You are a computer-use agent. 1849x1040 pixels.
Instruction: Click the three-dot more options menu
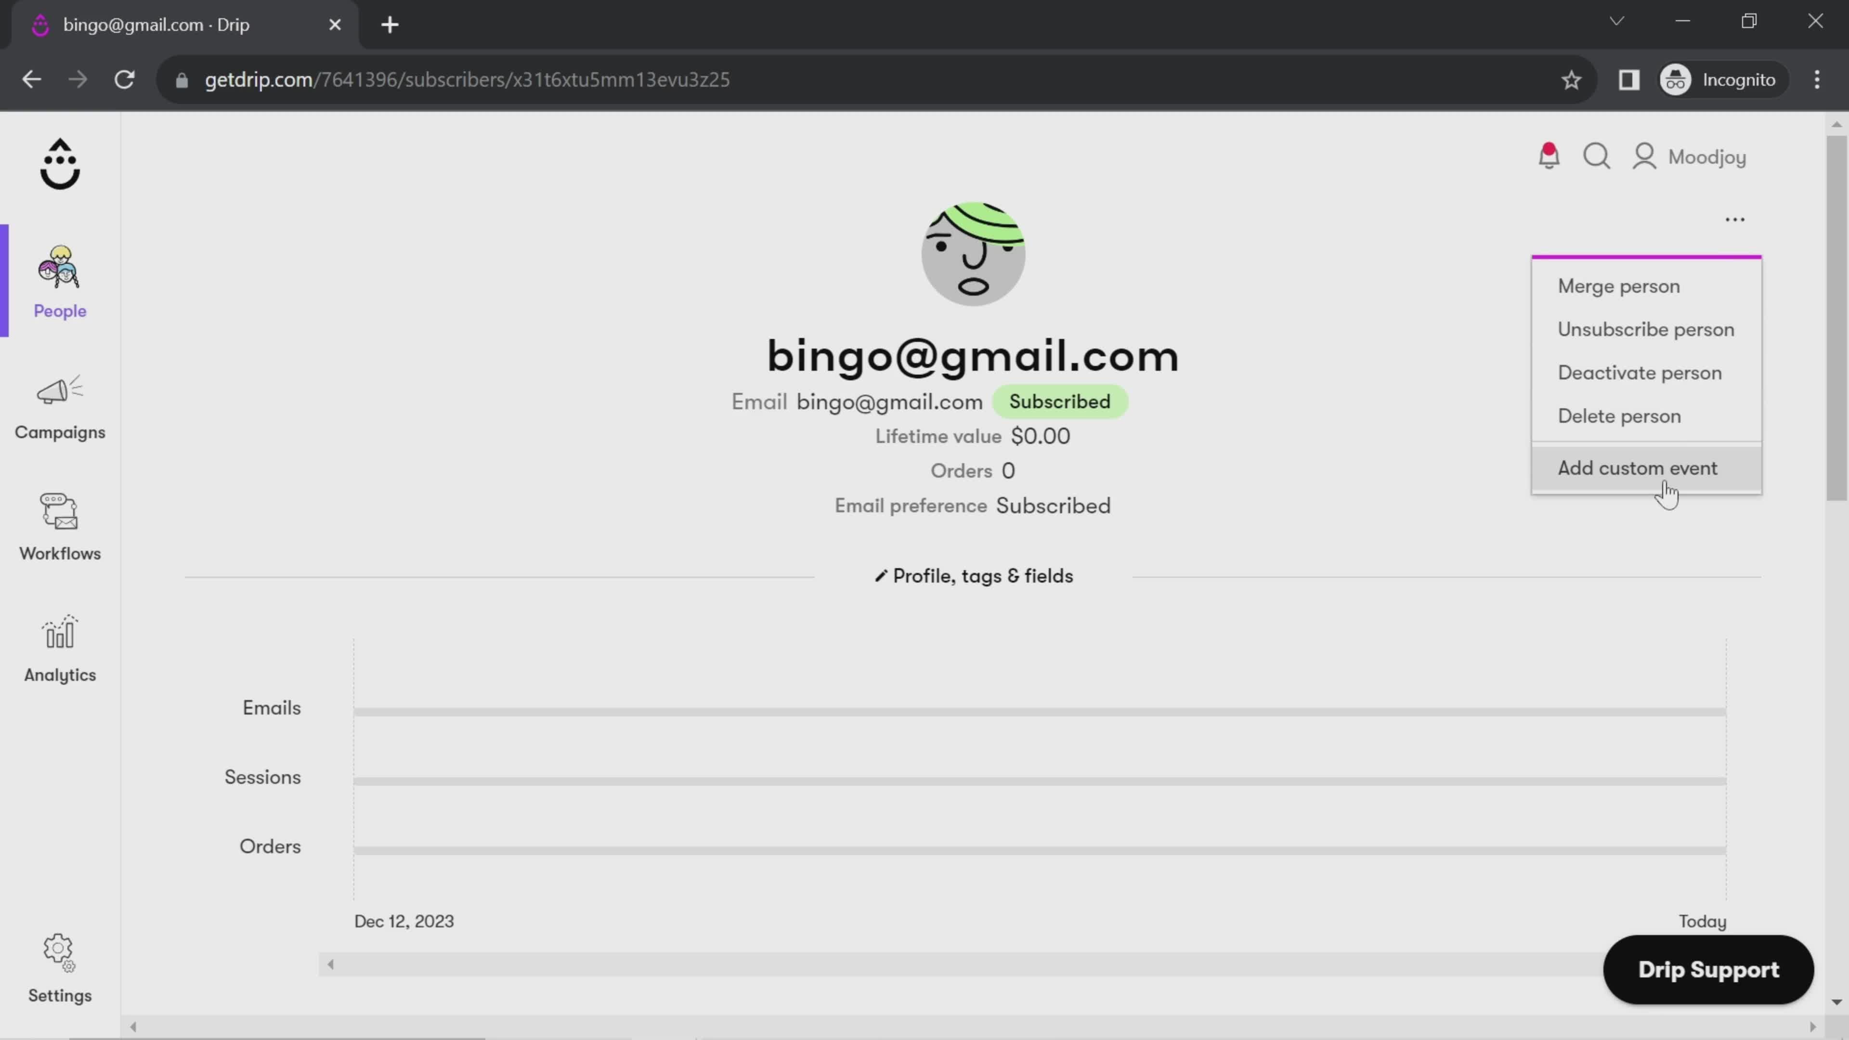(1735, 220)
